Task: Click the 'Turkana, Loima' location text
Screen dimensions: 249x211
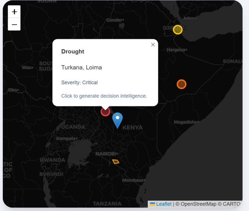Action: click(x=82, y=67)
